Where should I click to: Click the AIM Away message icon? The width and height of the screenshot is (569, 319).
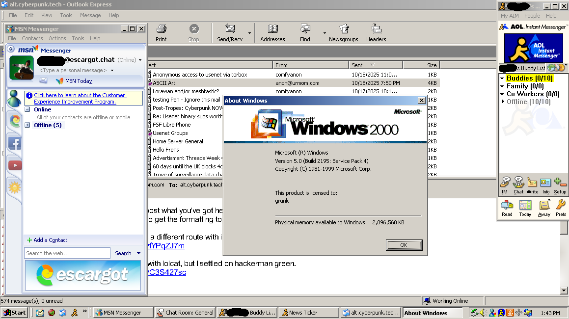(544, 205)
